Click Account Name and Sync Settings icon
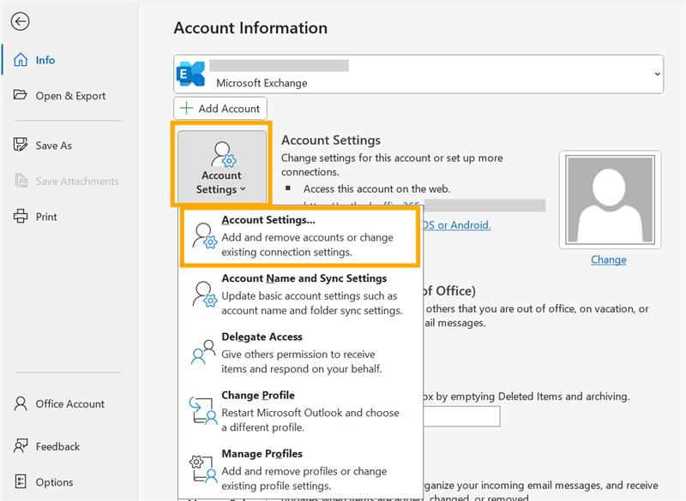The width and height of the screenshot is (686, 501). [x=204, y=295]
